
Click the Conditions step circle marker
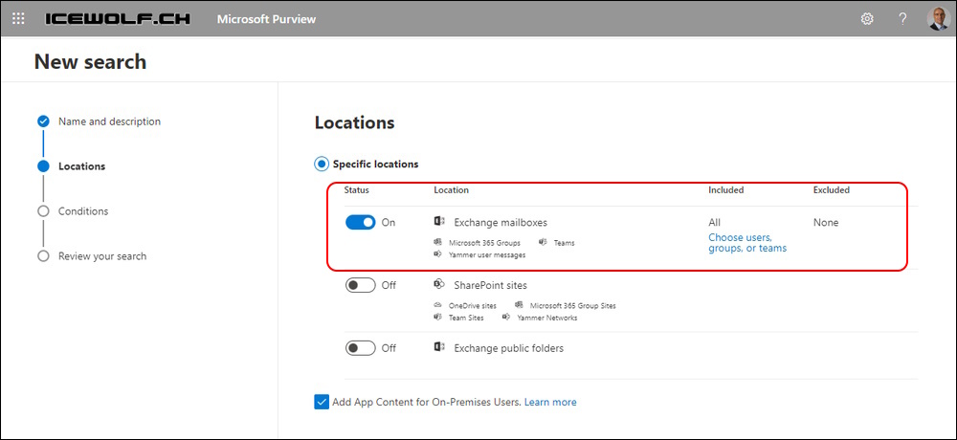click(x=43, y=211)
